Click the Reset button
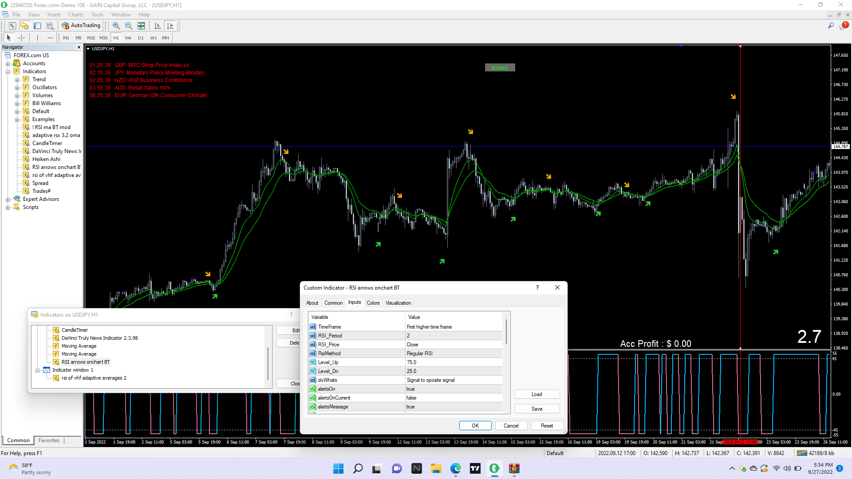This screenshot has width=852, height=479. click(x=547, y=426)
